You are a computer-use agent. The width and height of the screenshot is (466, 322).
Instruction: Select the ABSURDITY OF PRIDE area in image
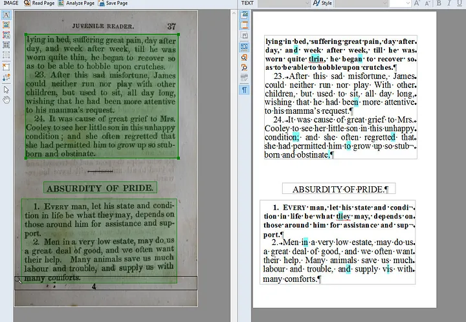tap(100, 188)
